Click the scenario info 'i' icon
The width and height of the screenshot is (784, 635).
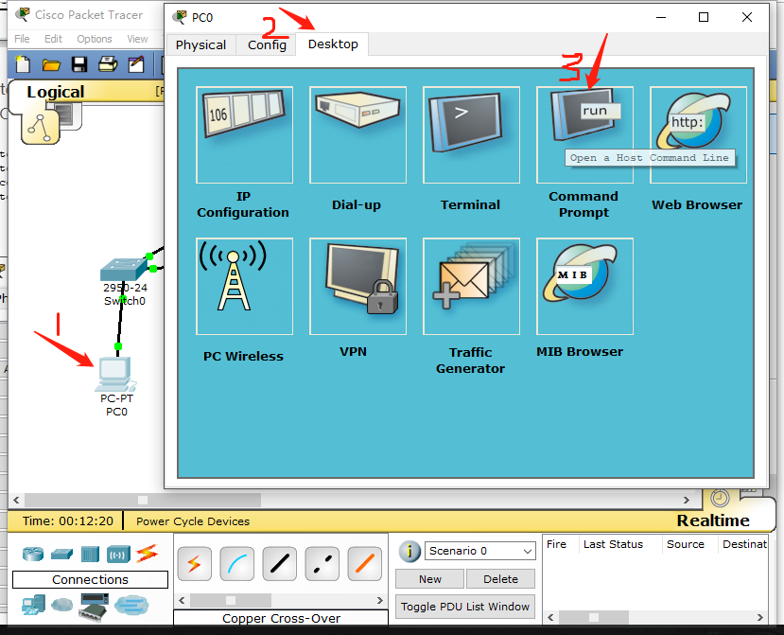pyautogui.click(x=409, y=552)
